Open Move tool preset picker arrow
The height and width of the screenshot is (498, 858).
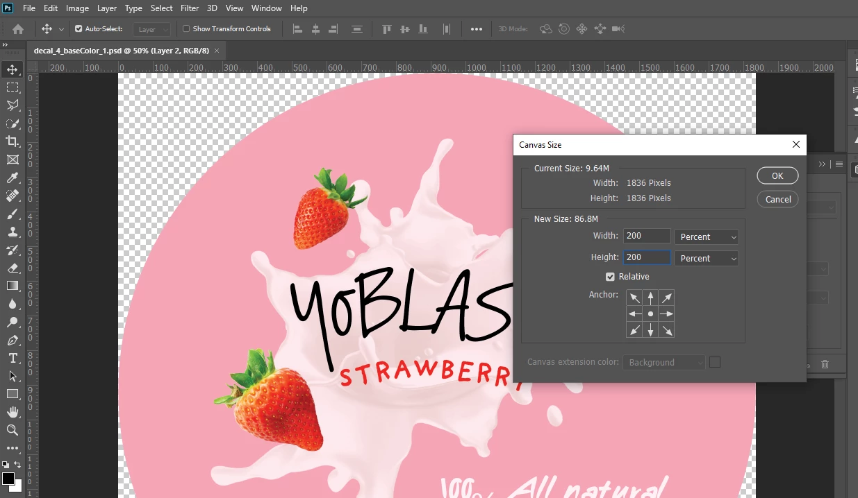(61, 29)
